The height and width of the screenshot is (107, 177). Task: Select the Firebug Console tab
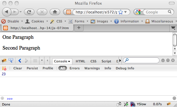62,61
